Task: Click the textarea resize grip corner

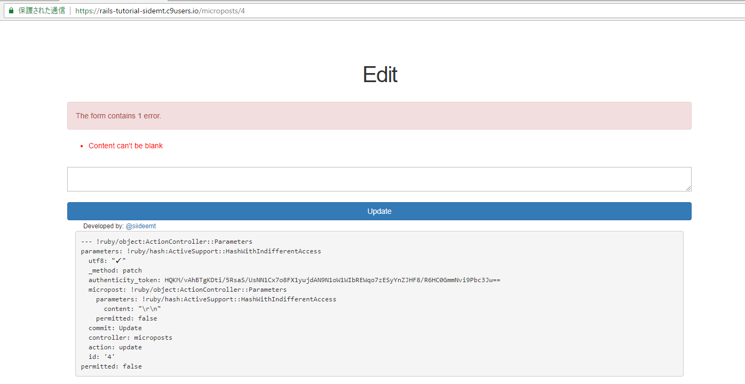Action: (x=688, y=188)
